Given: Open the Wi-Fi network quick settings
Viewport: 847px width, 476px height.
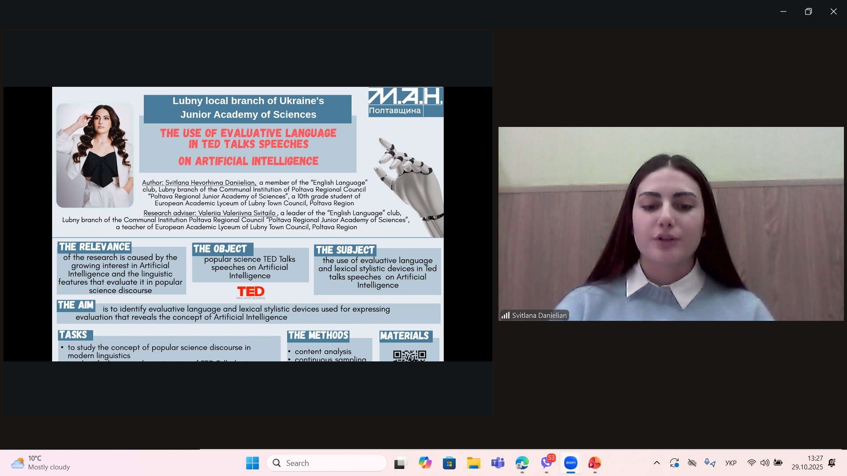Looking at the screenshot, I should pos(752,463).
